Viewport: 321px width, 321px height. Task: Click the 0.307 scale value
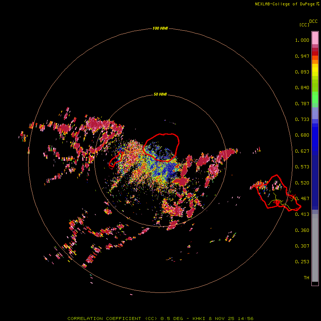(x=302, y=246)
